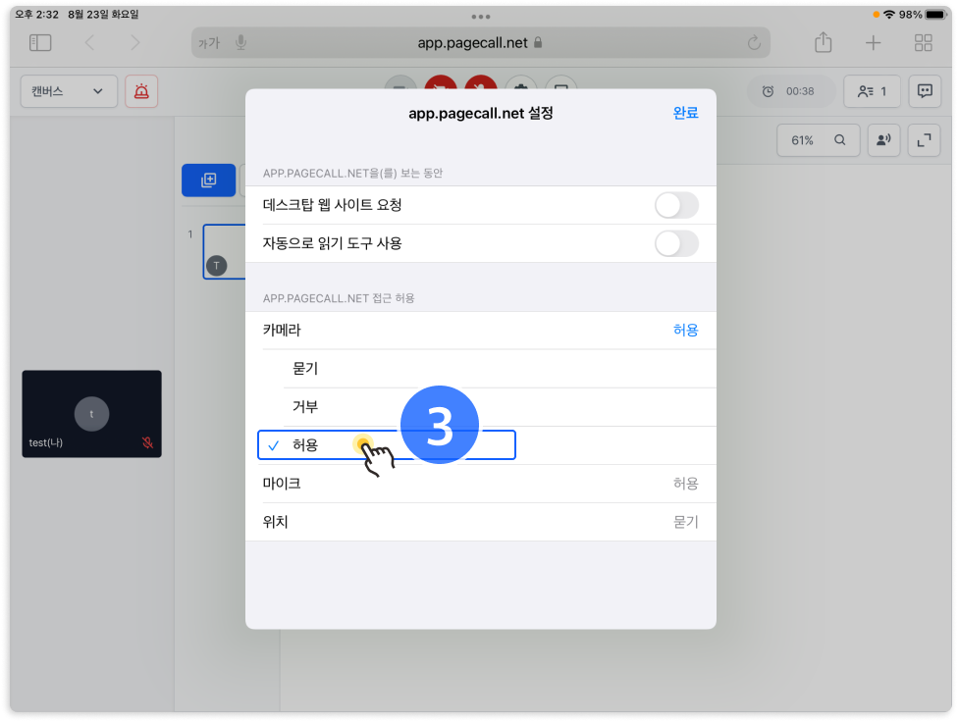Go back with Safari back arrow
The width and height of the screenshot is (958, 722).
tap(90, 43)
